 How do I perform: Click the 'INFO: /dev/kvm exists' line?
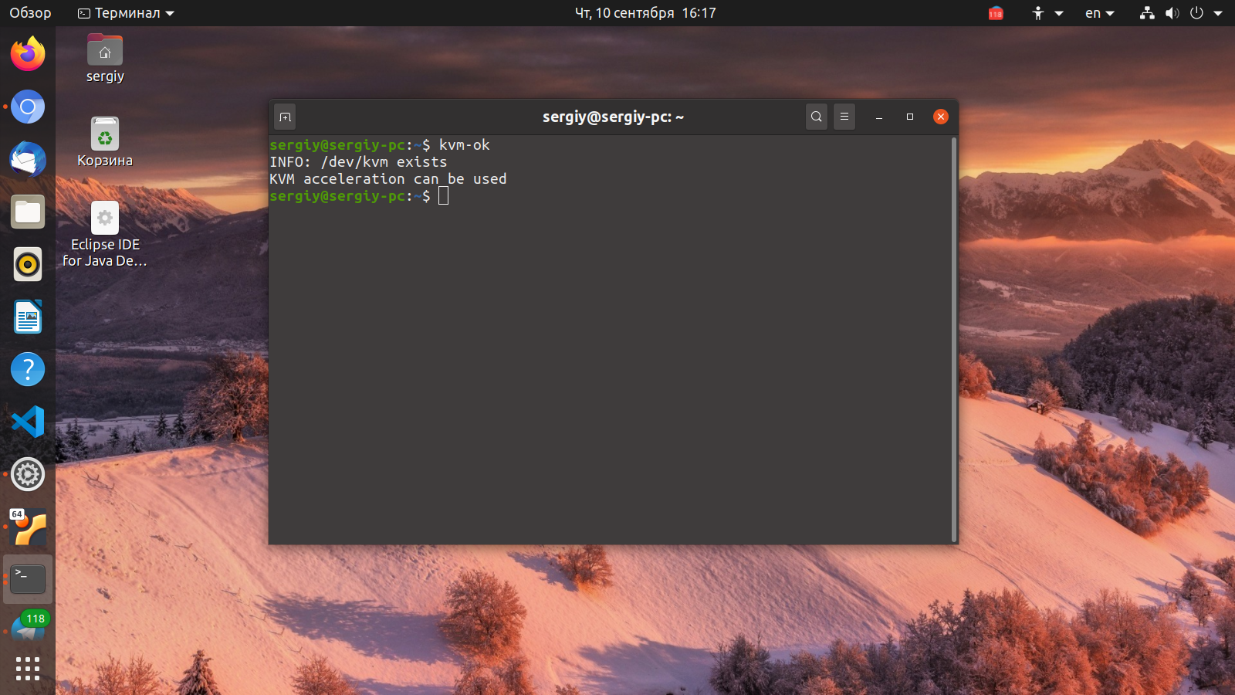[x=358, y=162]
